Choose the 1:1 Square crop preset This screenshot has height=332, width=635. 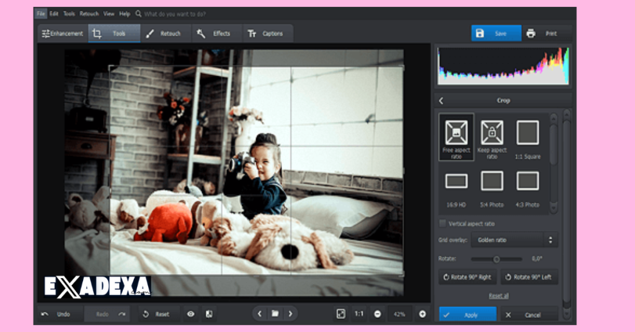pyautogui.click(x=527, y=139)
